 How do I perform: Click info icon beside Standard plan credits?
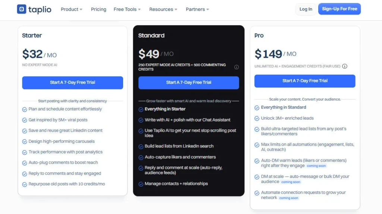click(237, 67)
